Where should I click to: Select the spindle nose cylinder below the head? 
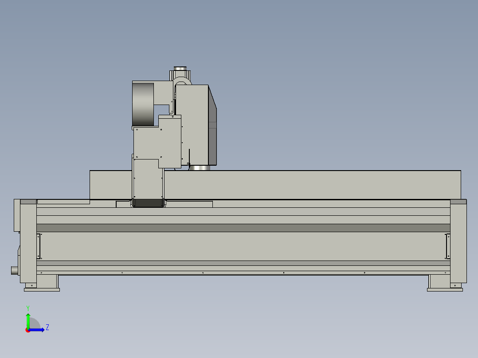[200, 168]
